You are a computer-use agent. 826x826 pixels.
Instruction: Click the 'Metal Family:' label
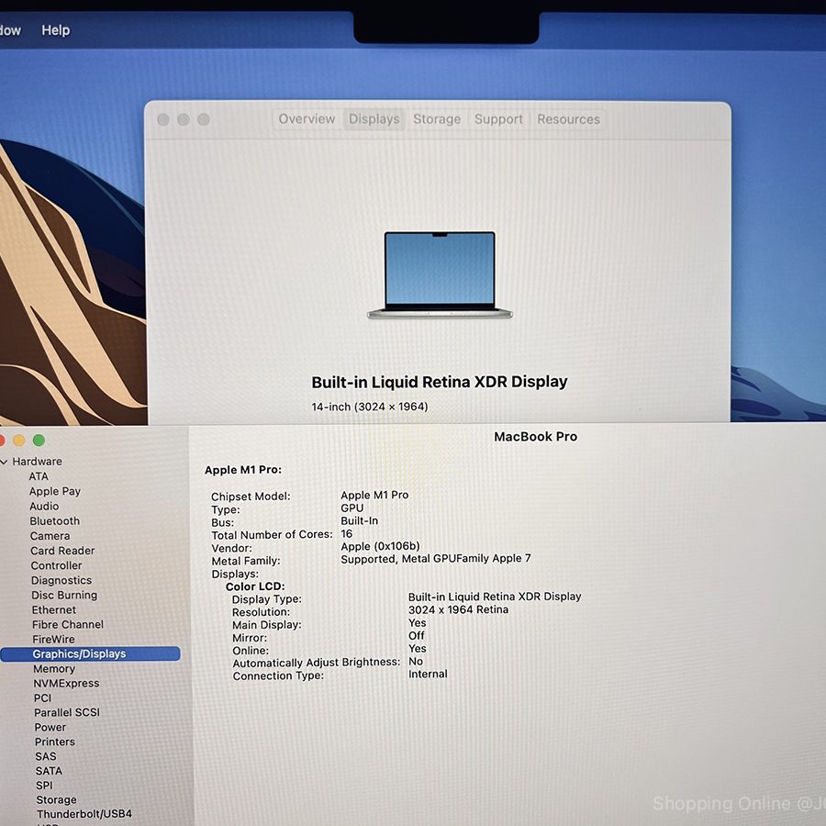246,561
